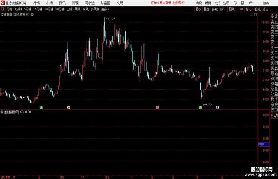Click the 复权 toolbar button
The image size is (278, 179).
[198, 9]
